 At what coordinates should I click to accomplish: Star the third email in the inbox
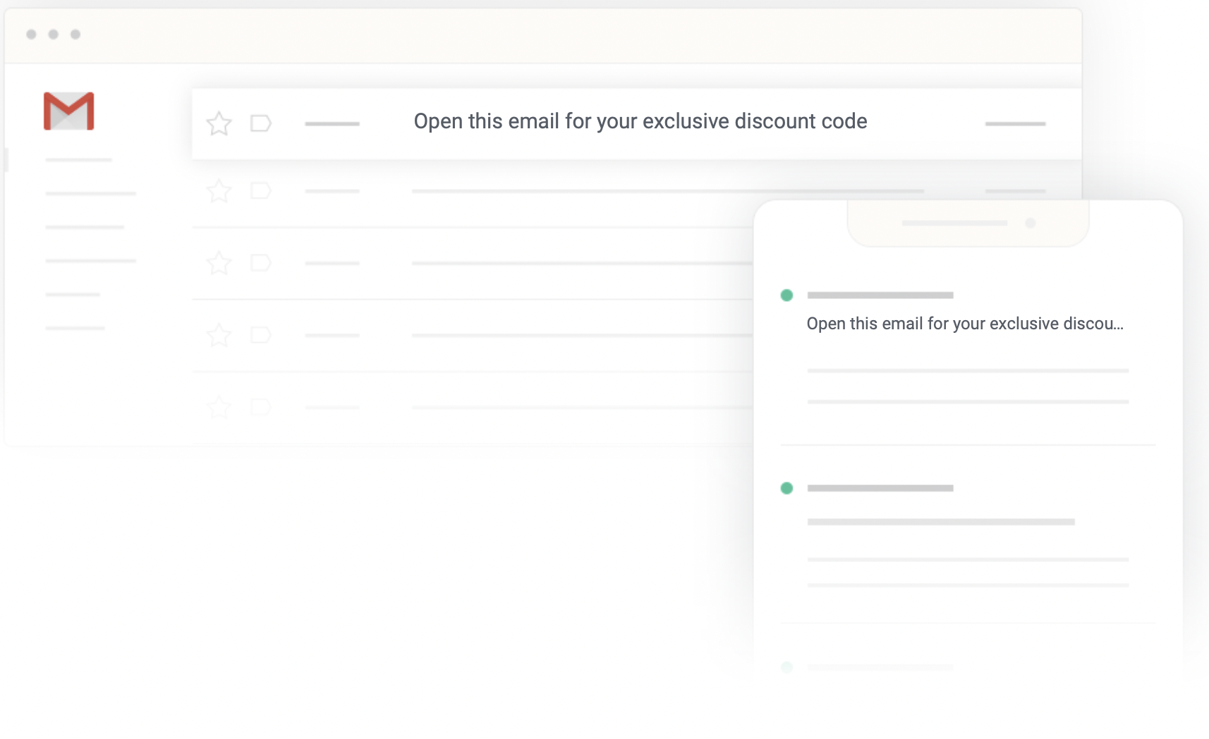219,263
